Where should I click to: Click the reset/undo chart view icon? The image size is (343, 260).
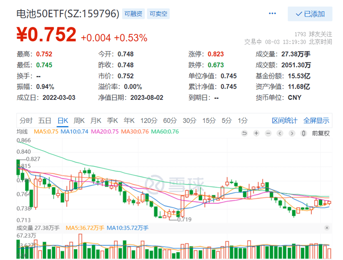coord(244,133)
